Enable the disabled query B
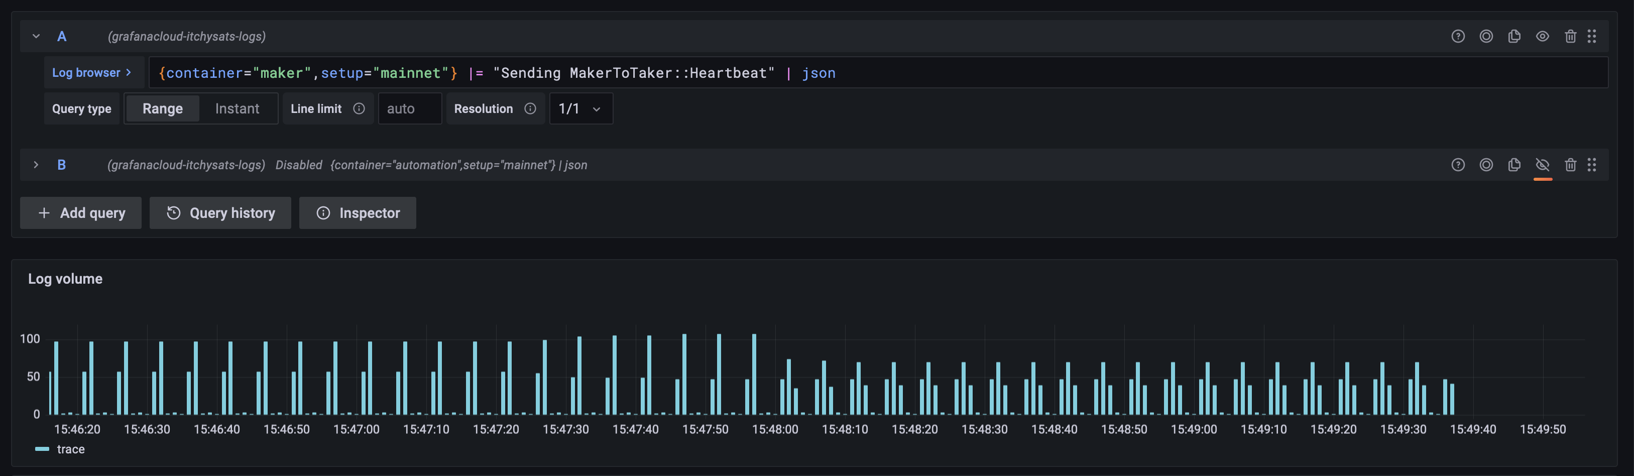Viewport: 1634px width, 476px height. point(1543,164)
